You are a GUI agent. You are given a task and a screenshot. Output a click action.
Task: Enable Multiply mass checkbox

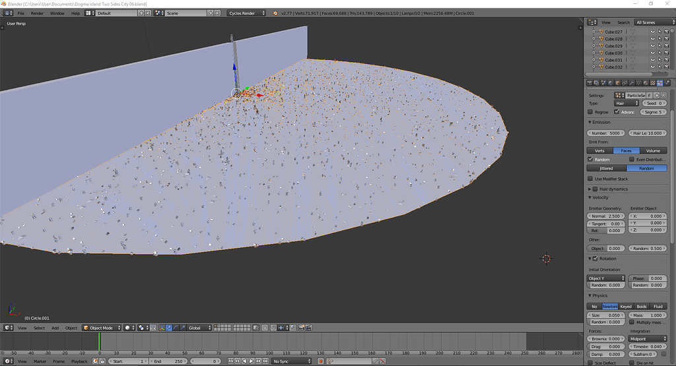click(632, 322)
